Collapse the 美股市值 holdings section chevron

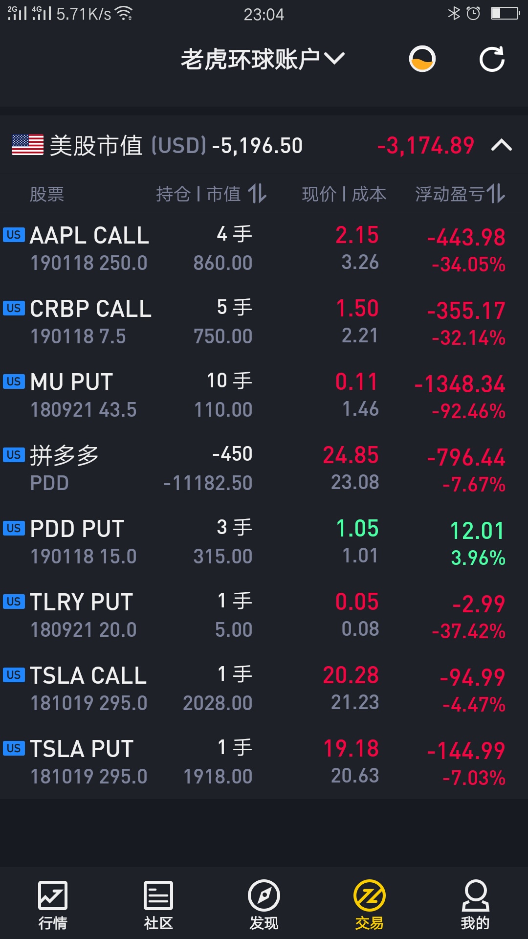[501, 145]
